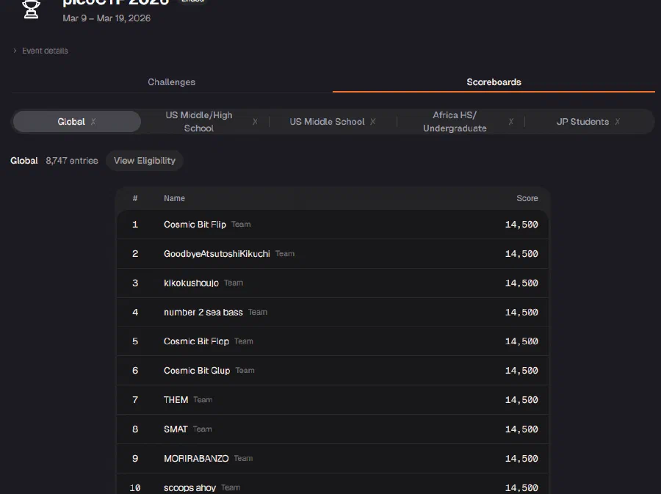Select the THEM team row
Image resolution: width=661 pixels, height=494 pixels.
(x=333, y=399)
